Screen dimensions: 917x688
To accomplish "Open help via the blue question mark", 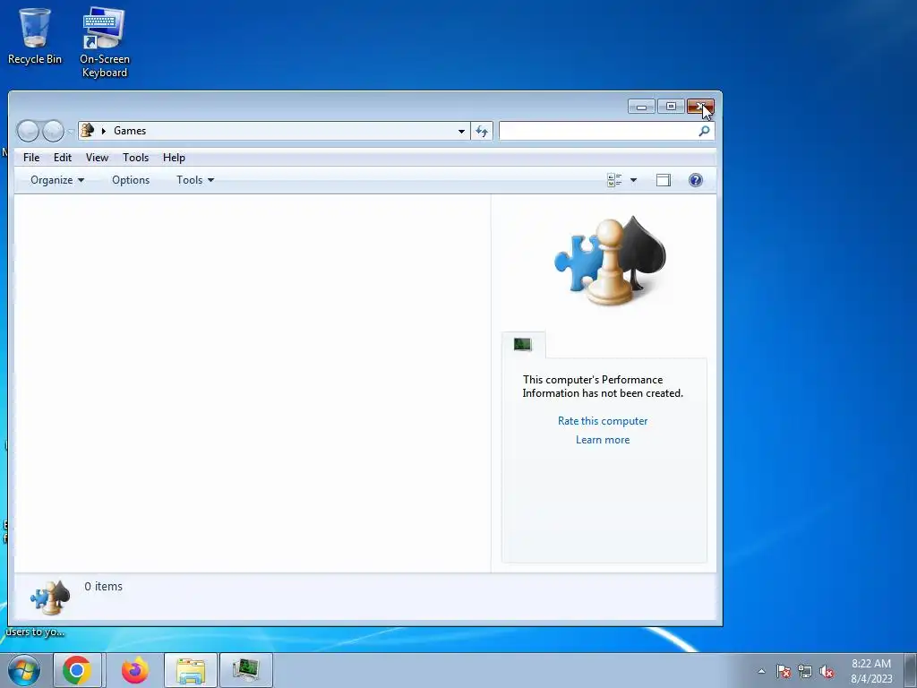I will 695,180.
